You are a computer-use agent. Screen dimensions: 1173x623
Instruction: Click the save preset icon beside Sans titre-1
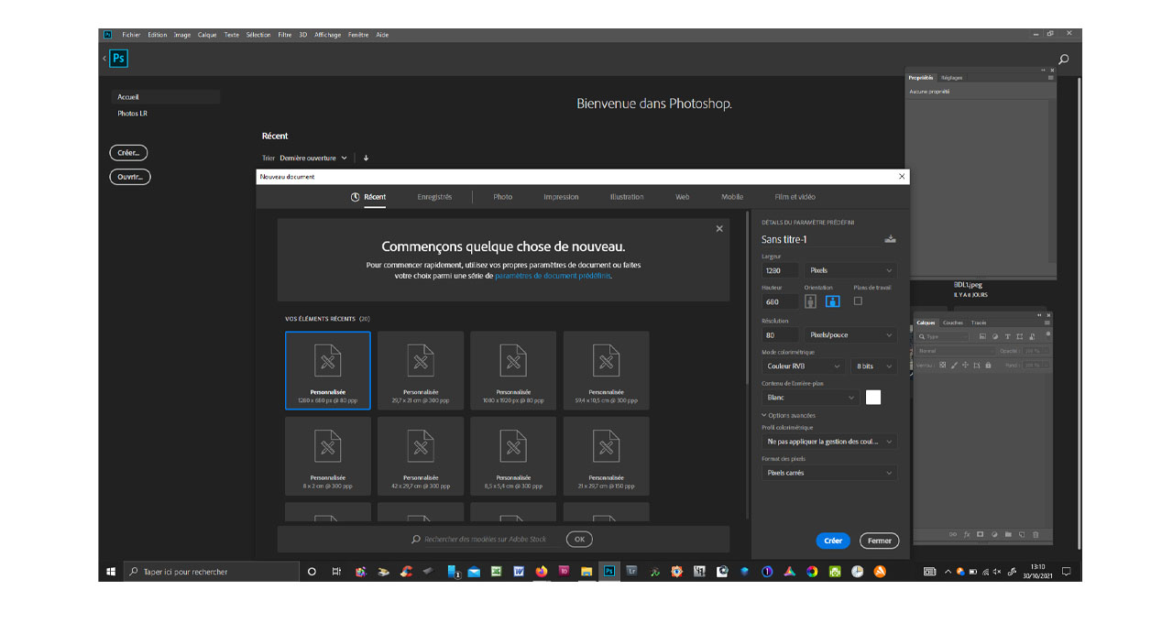890,239
